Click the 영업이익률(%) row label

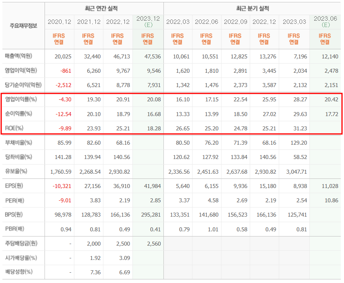tap(21, 99)
